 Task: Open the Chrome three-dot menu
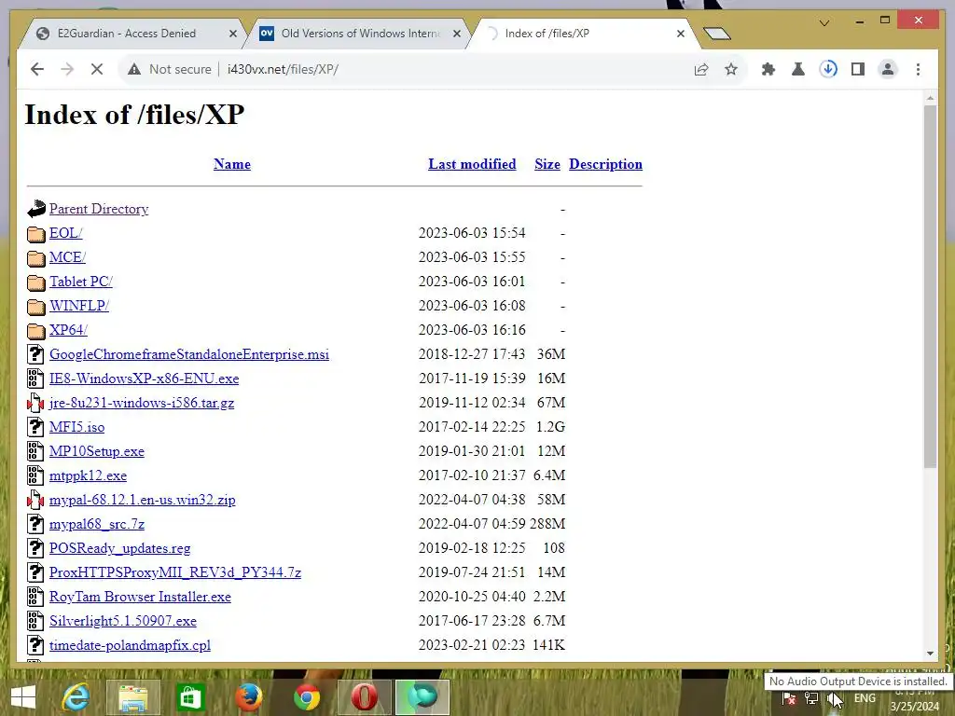[918, 69]
